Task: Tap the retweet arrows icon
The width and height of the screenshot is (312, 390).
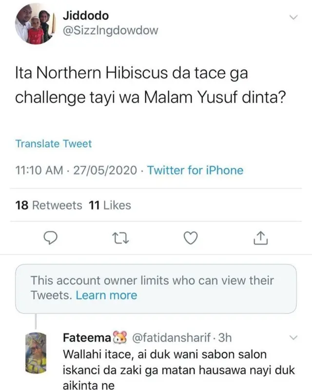Action: tap(119, 237)
